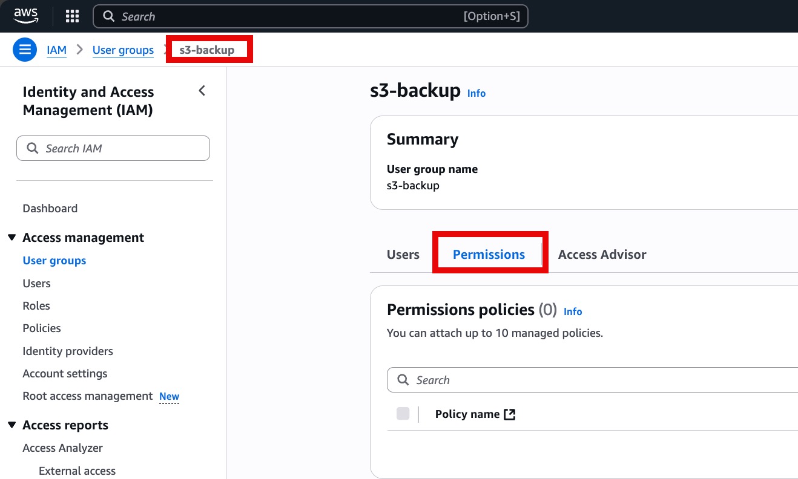Collapse the IAM sidebar with the chevron
798x479 pixels.
click(202, 91)
